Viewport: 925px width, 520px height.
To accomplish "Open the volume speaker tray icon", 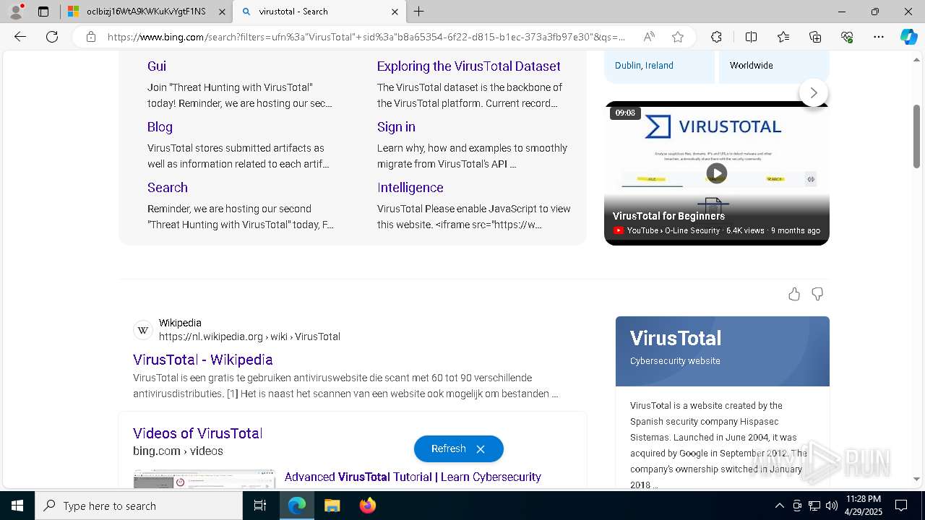I will (832, 506).
